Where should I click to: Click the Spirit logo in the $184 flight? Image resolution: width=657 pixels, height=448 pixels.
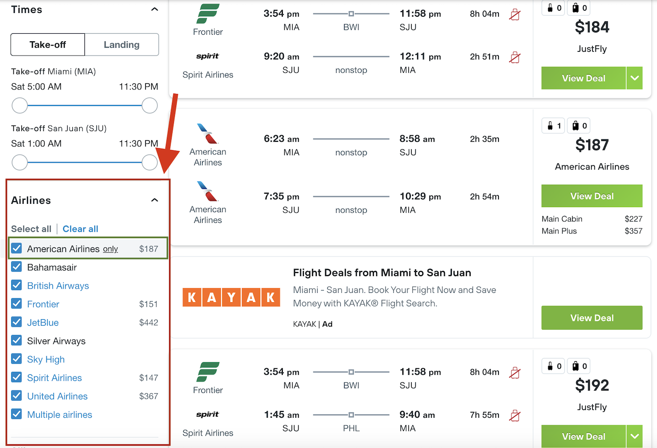tap(207, 56)
